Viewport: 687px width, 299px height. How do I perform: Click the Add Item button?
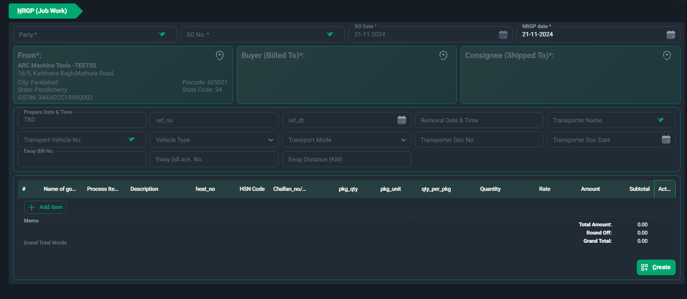[45, 207]
